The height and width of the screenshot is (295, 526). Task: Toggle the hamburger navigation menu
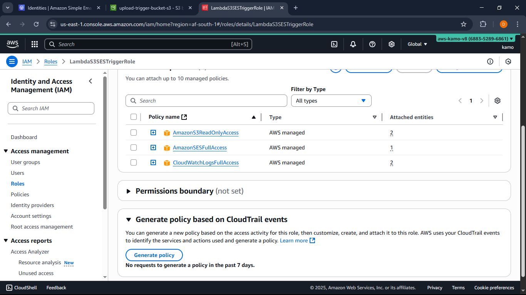[12, 61]
